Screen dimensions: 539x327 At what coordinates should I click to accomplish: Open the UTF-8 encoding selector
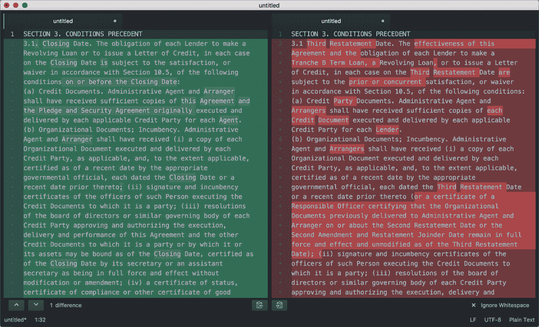click(x=492, y=320)
